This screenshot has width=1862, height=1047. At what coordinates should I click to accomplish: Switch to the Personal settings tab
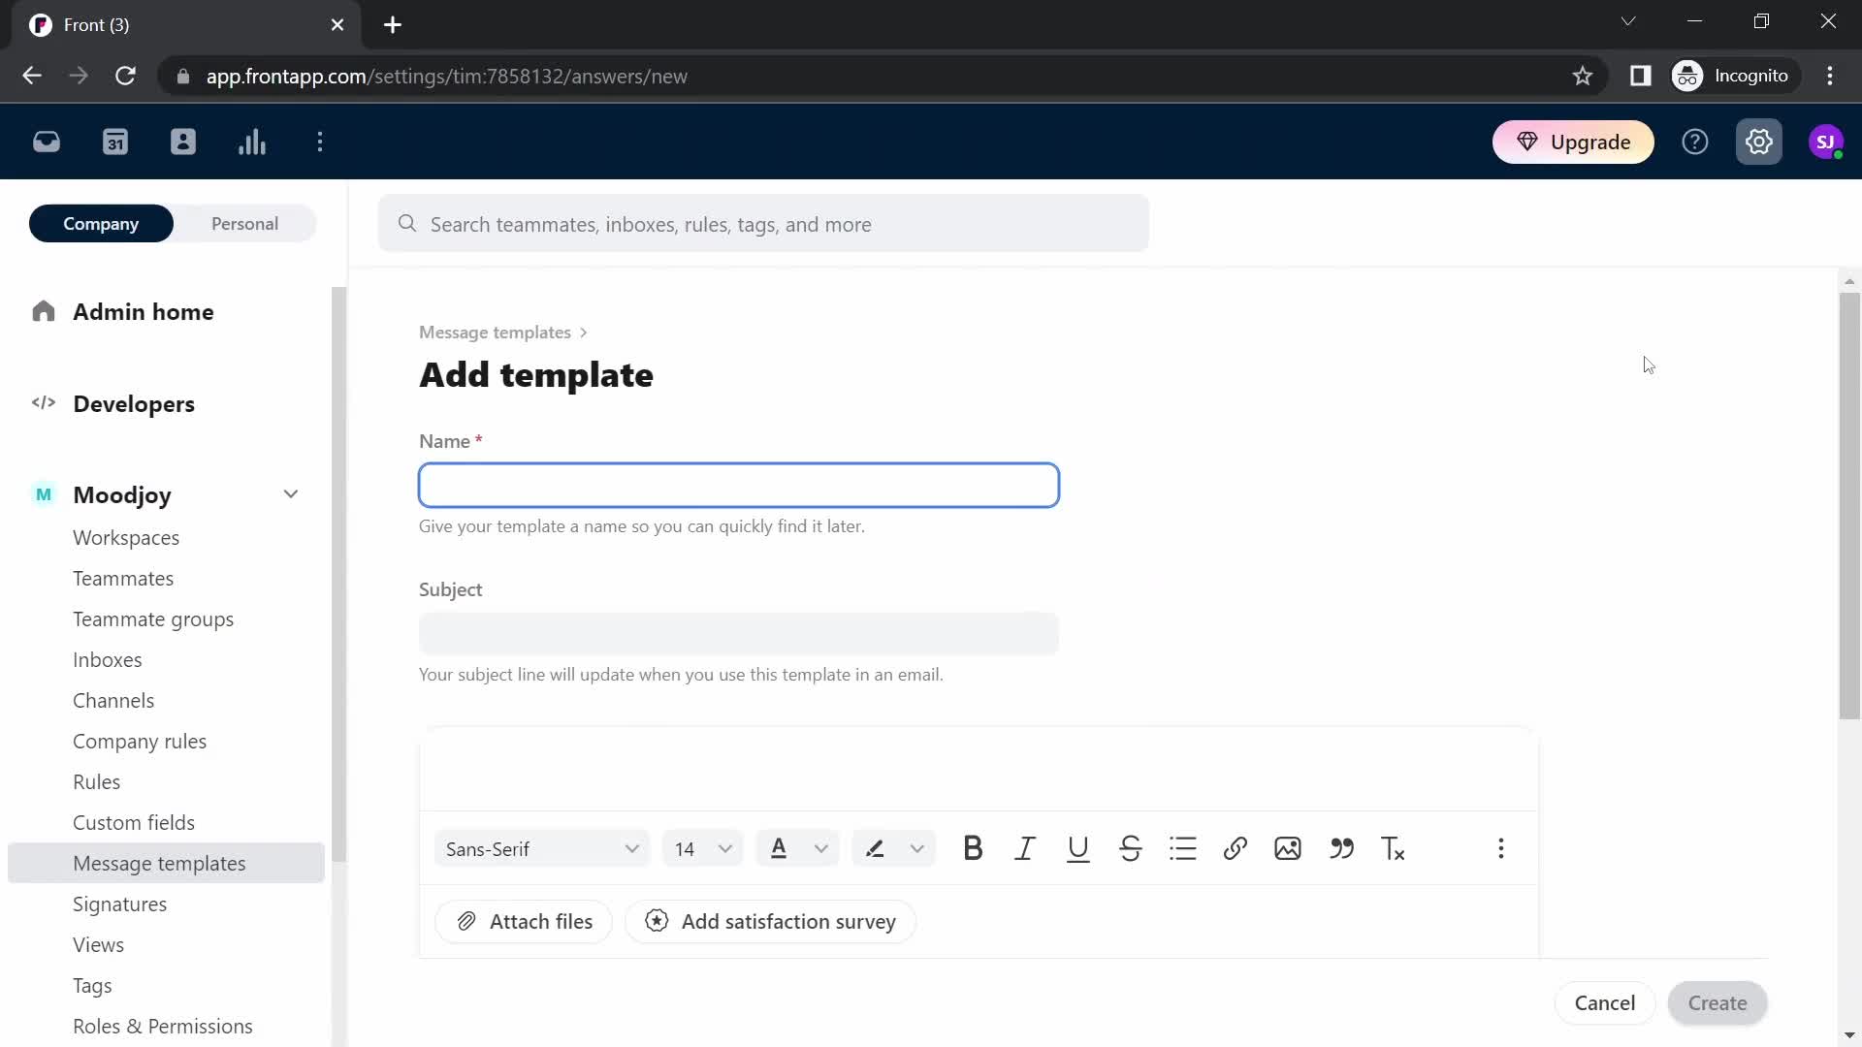[244, 224]
